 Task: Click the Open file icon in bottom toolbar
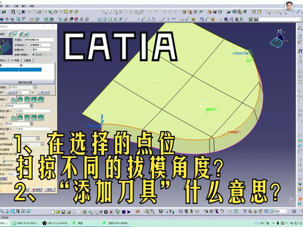pyautogui.click(x=58, y=212)
